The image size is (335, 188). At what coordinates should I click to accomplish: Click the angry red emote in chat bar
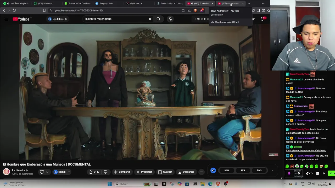click(292, 166)
